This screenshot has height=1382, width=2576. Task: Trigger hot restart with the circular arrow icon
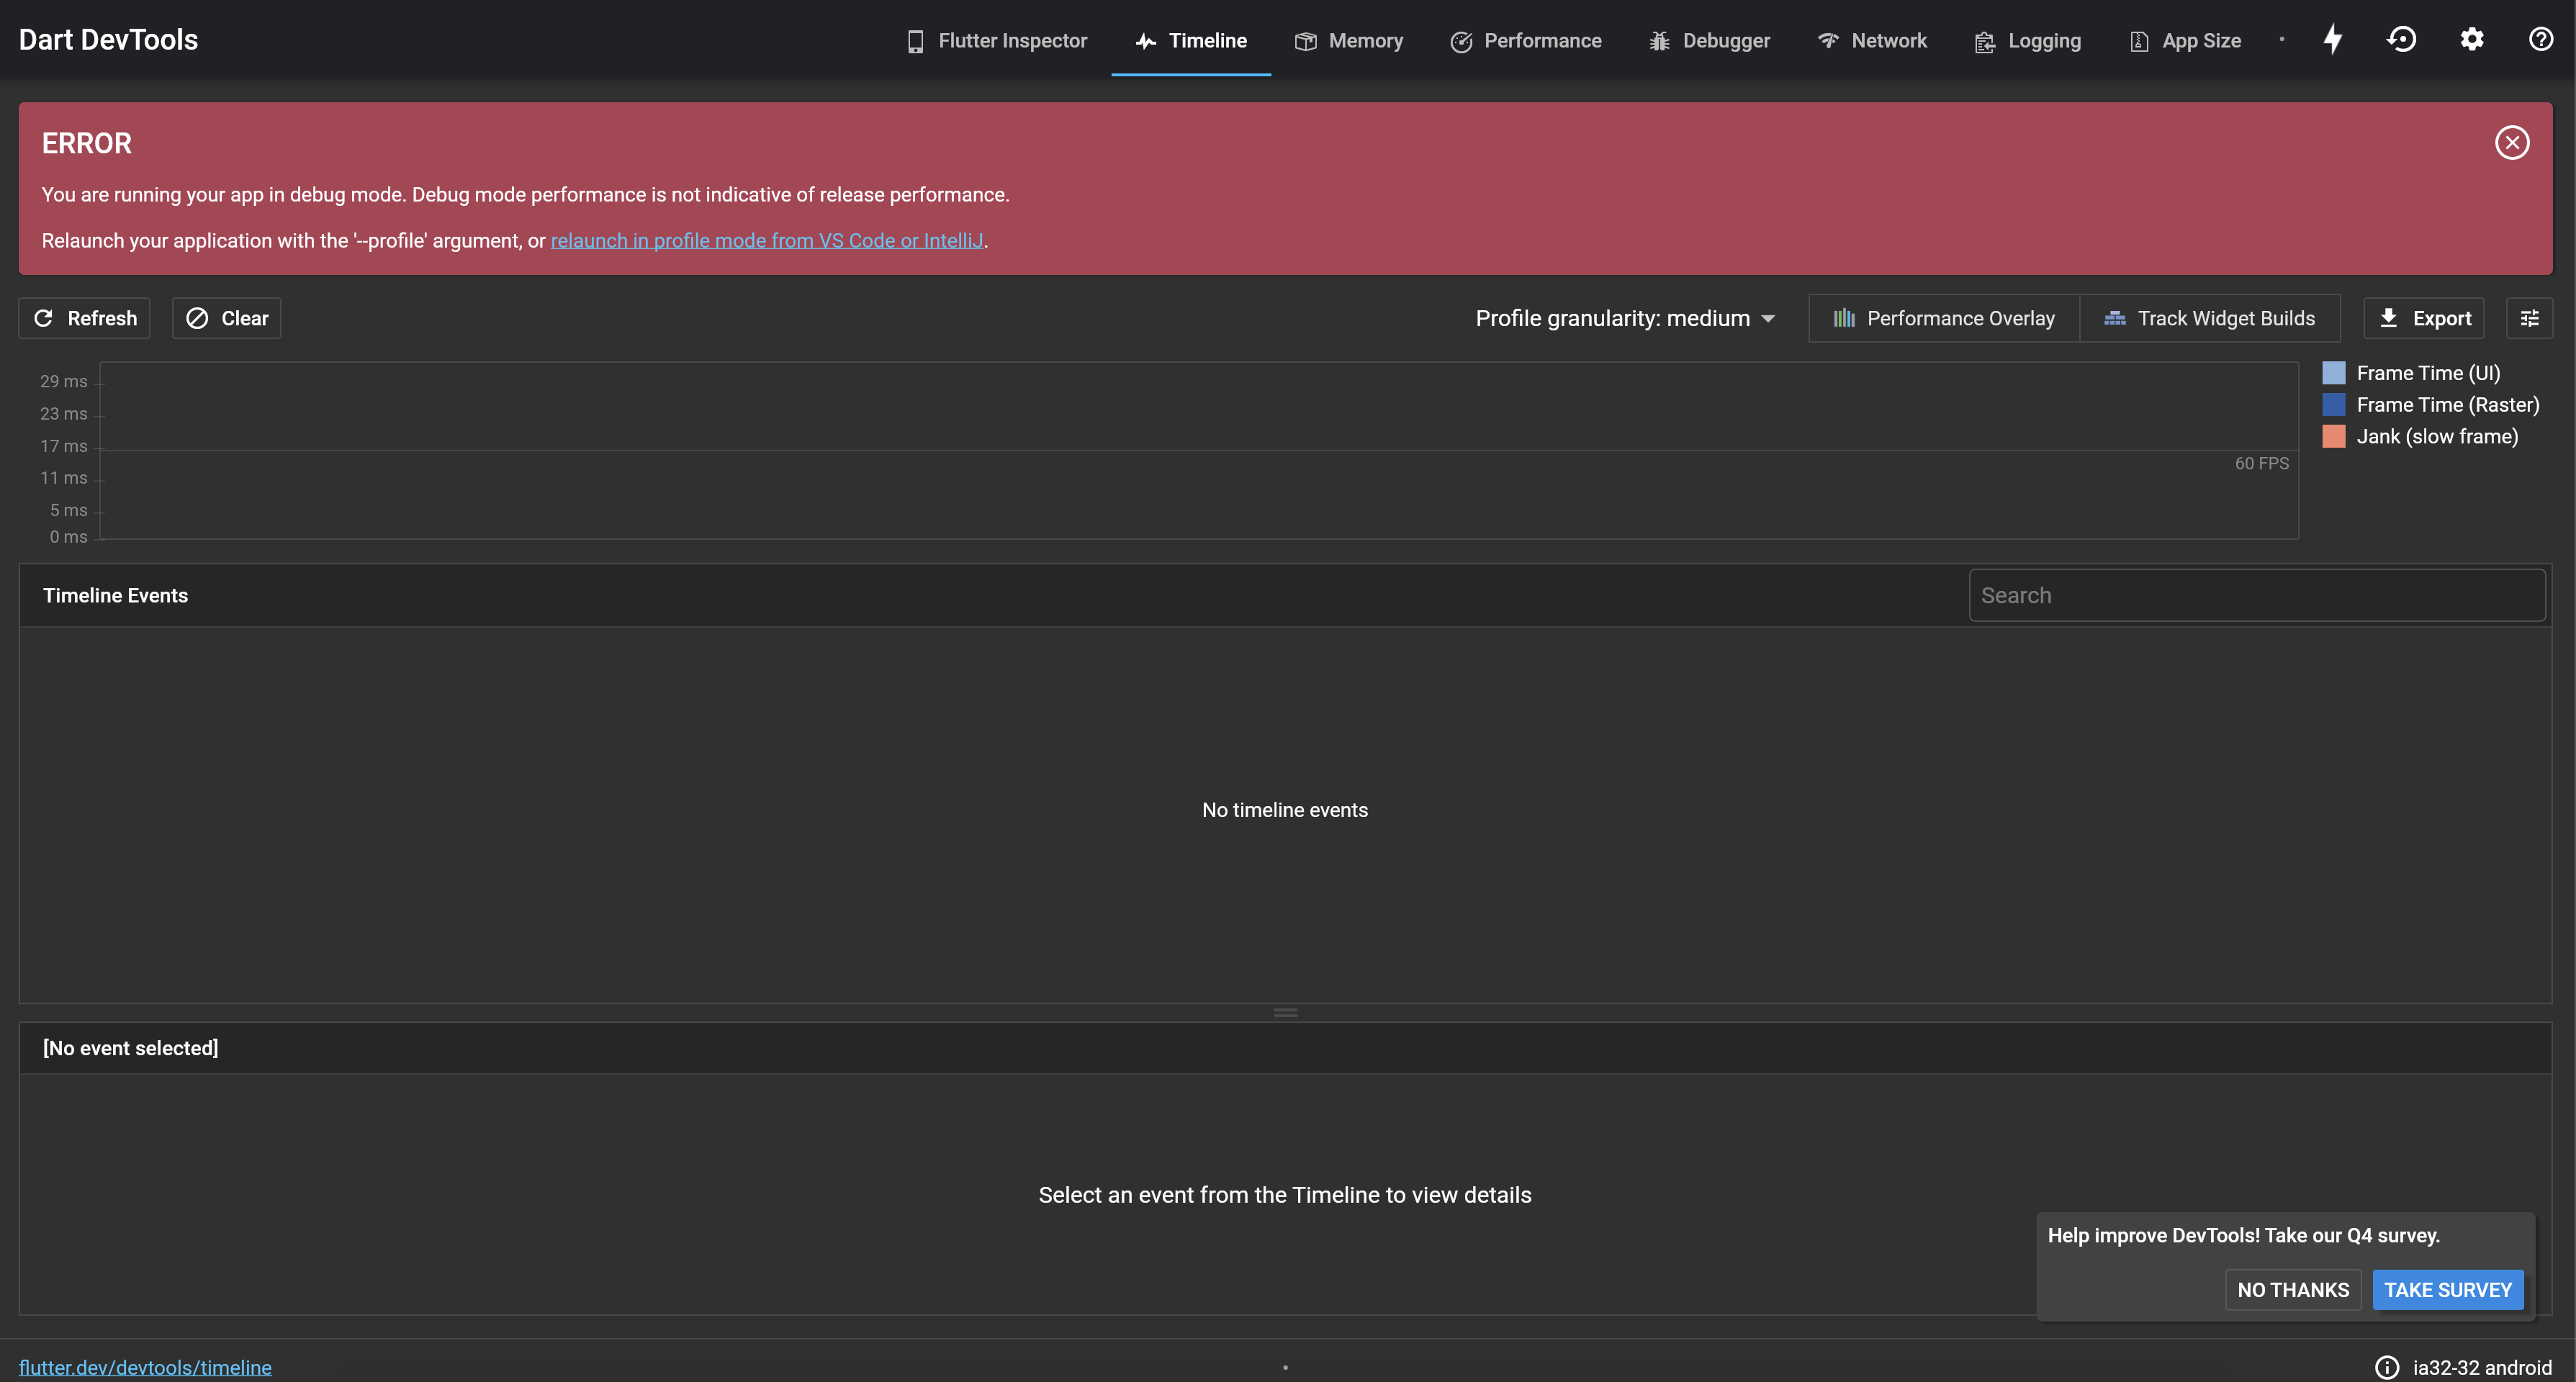tap(2402, 39)
